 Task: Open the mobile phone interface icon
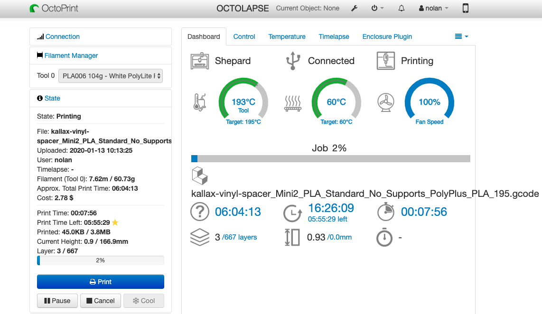[466, 8]
